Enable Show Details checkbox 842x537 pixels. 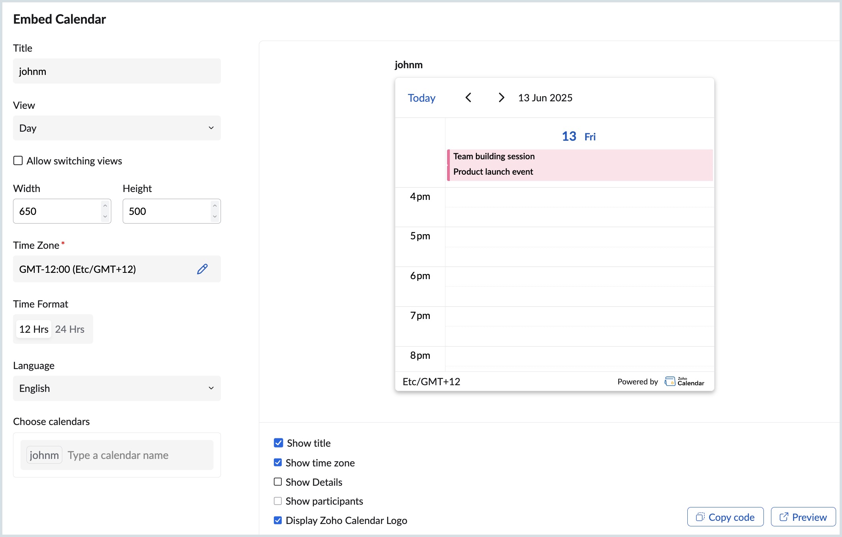[278, 482]
